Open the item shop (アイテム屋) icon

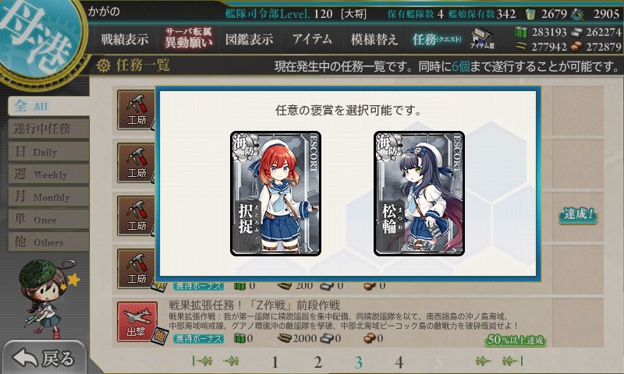(481, 38)
